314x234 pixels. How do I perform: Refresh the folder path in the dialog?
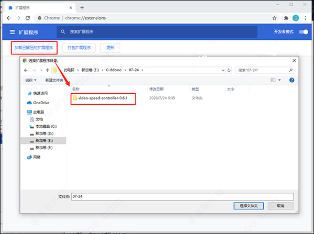[229, 70]
